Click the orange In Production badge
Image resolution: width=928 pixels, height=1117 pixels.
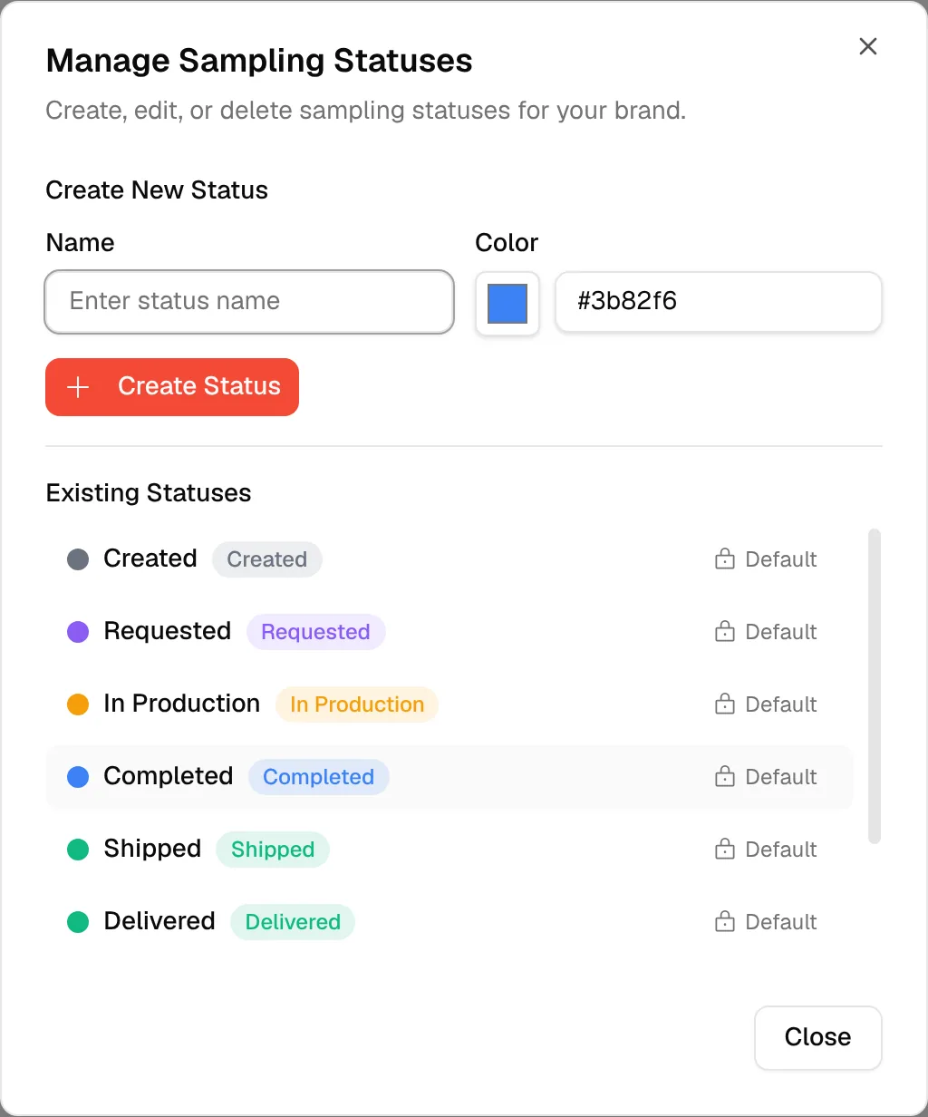coord(357,704)
